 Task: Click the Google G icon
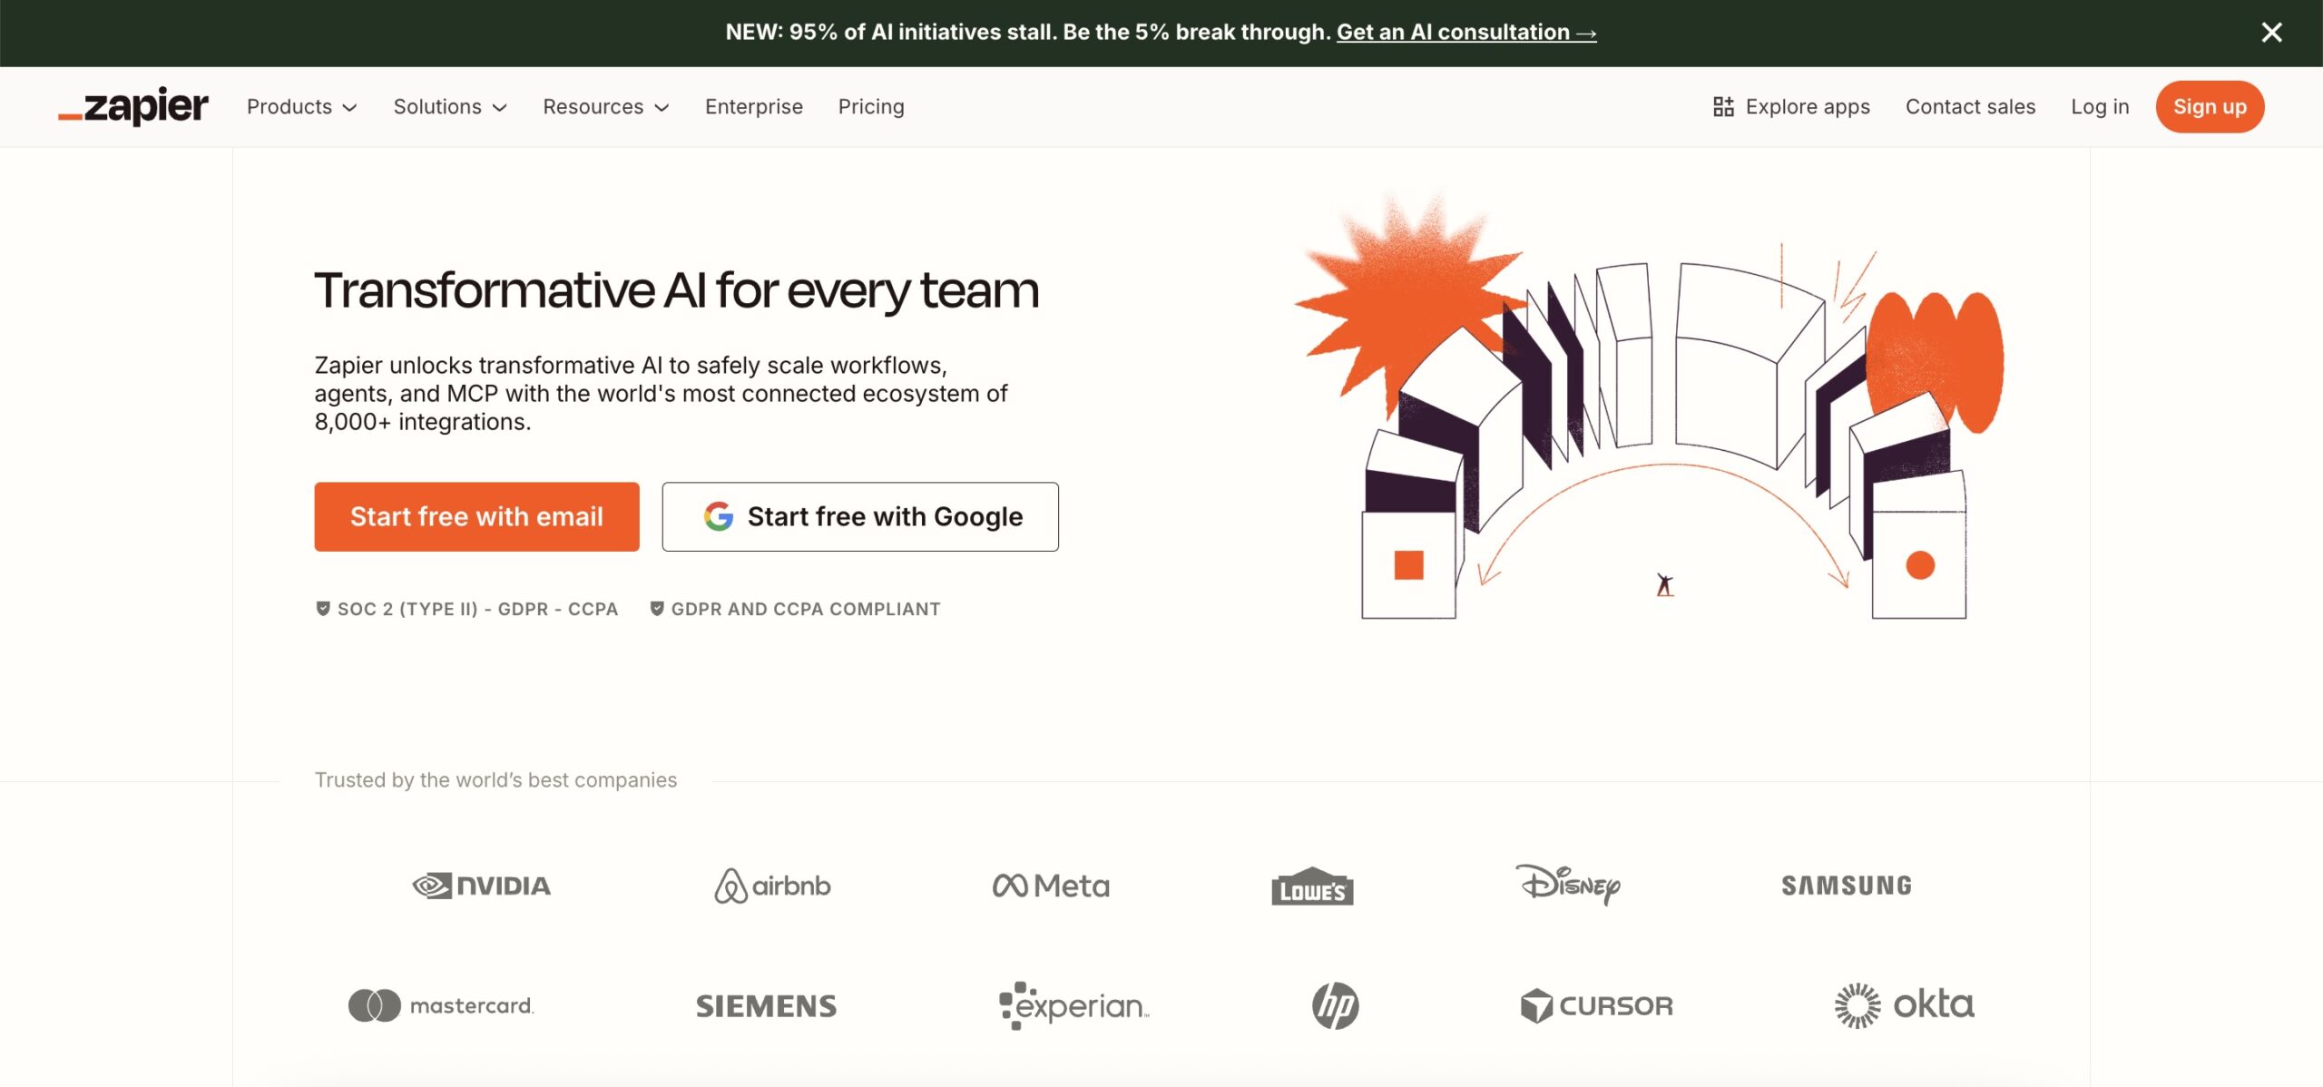coord(716,516)
